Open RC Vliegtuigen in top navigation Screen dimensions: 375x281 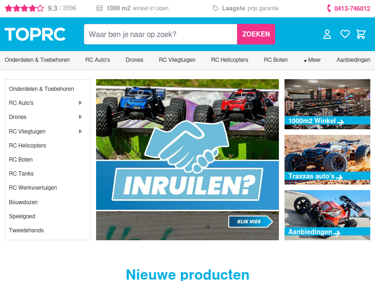pos(177,60)
